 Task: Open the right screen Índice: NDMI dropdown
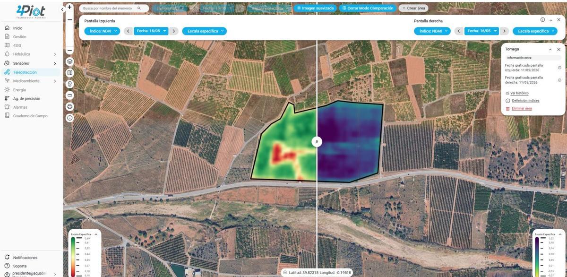pyautogui.click(x=432, y=31)
